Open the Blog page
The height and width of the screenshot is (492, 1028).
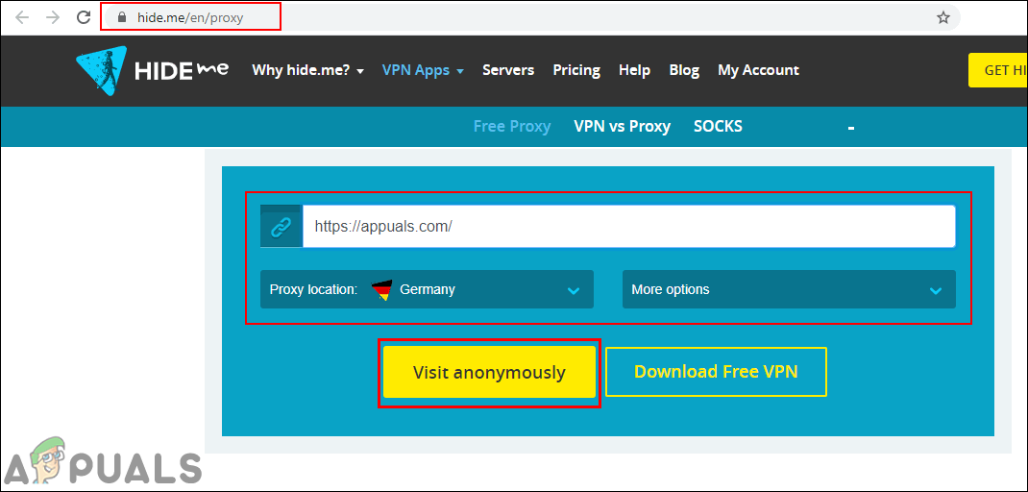[x=684, y=70]
